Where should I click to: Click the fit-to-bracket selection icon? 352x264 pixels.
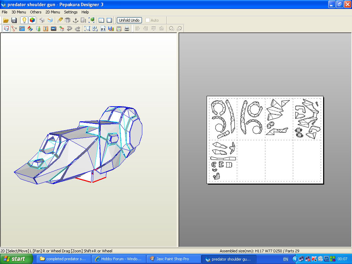[87, 29]
